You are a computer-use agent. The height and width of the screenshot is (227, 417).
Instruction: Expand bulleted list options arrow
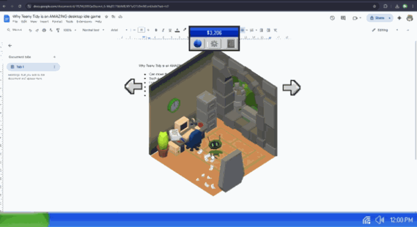pyautogui.click(x=247, y=30)
